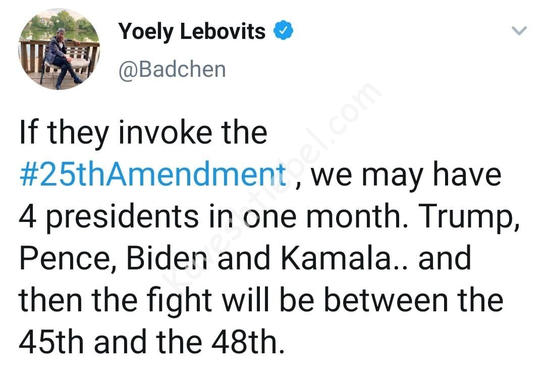Image resolution: width=545 pixels, height=371 pixels.
Task: Click the display name Yoely Lebovits
Action: [x=192, y=31]
